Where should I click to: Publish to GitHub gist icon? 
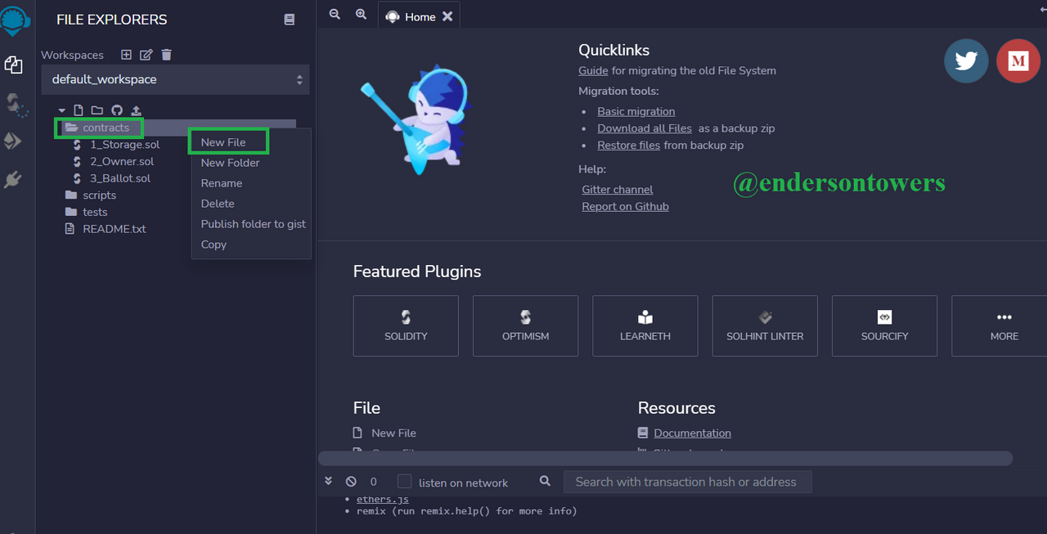(117, 110)
